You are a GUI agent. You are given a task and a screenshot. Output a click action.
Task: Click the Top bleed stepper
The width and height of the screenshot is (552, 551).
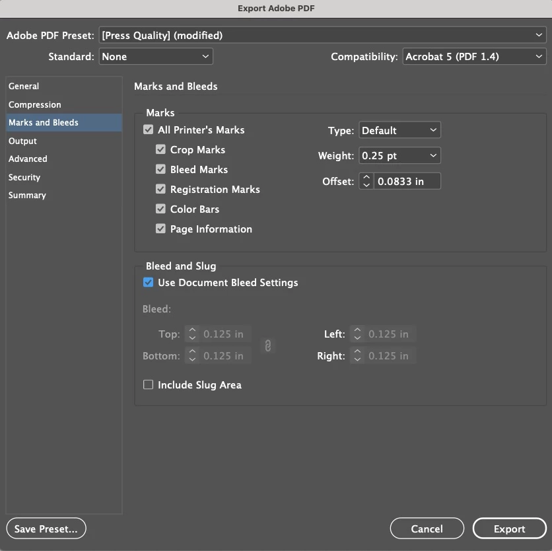click(192, 334)
